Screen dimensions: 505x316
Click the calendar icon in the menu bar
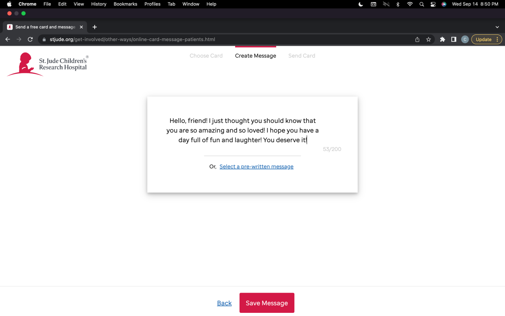click(373, 4)
